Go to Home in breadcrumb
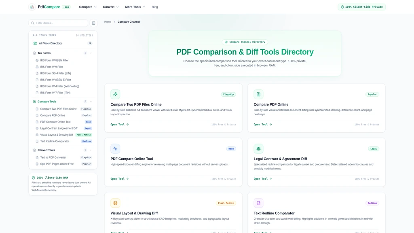Image resolution: width=414 pixels, height=233 pixels. tap(108, 22)
